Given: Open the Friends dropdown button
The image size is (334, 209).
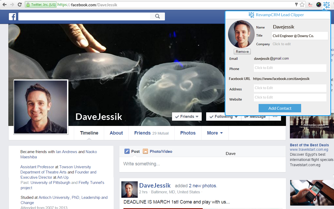Looking at the screenshot, I should click(187, 117).
